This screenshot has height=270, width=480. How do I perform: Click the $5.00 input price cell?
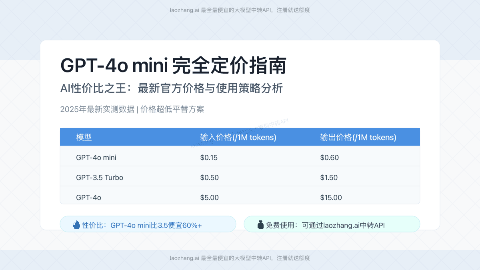point(209,198)
